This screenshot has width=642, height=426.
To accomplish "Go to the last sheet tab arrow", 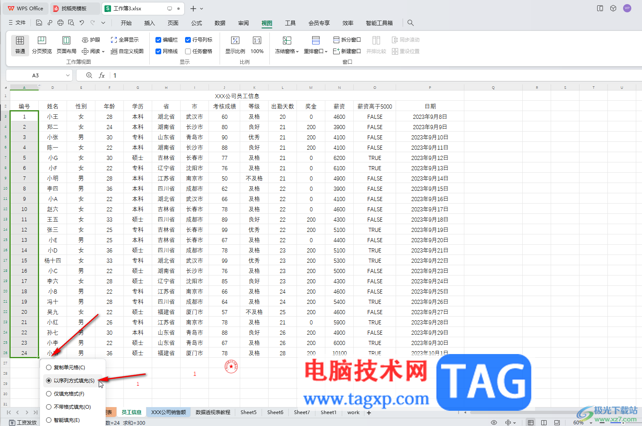I will point(36,412).
